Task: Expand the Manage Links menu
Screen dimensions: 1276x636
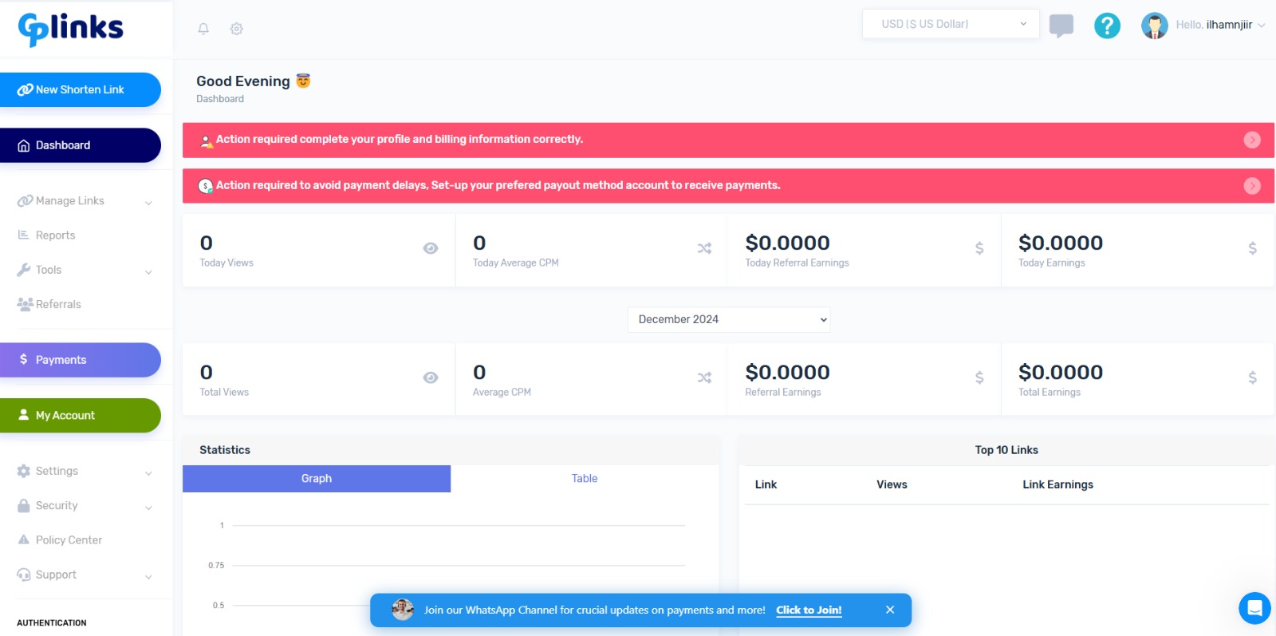Action: (x=148, y=203)
